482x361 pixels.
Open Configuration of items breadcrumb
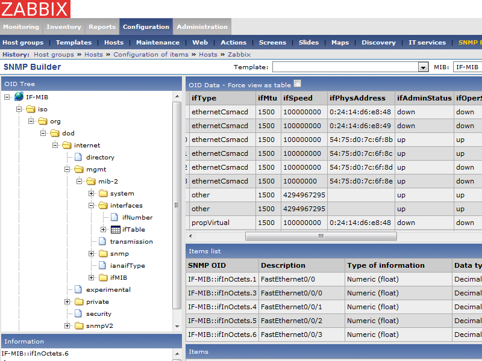click(151, 54)
